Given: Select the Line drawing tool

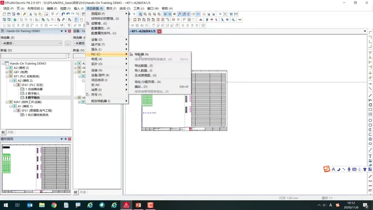Looking at the screenshot, I should tap(370, 95).
